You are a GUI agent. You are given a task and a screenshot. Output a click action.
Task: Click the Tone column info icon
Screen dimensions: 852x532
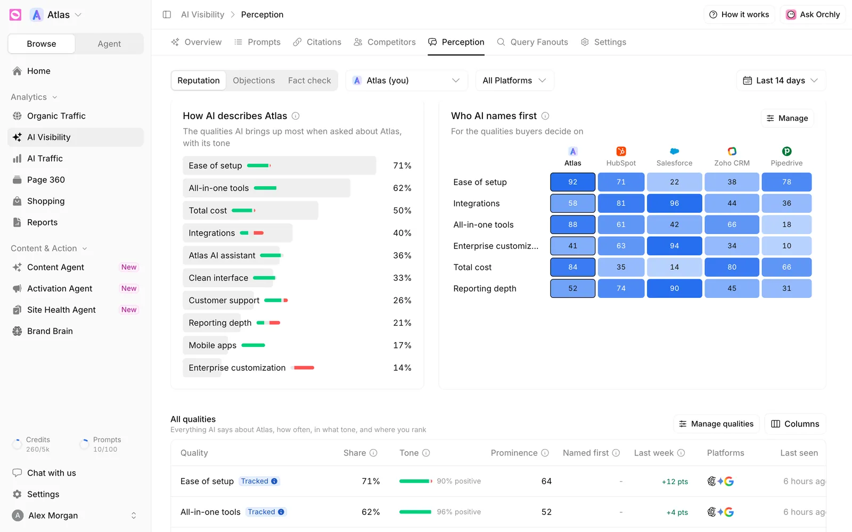[426, 453]
